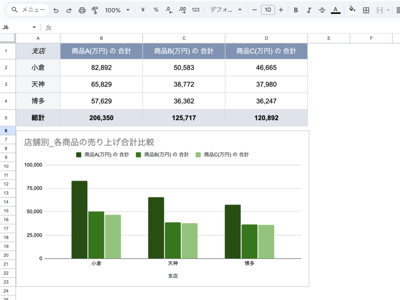The image size is (400, 300).
Task: Select row 1 header
Action: click(x=6, y=51)
